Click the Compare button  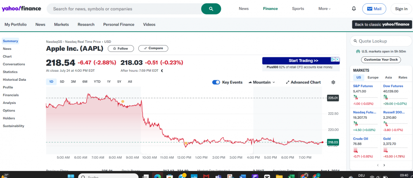point(153,48)
